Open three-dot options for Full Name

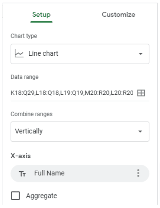click(x=138, y=173)
